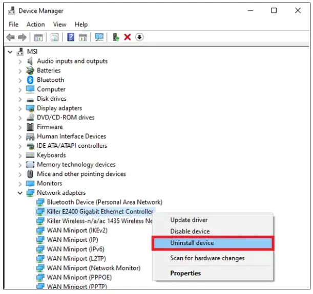The image size is (313, 294).
Task: Maximize the Device Manager window
Action: [274, 10]
